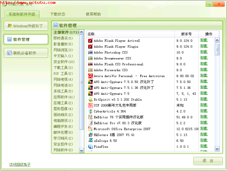Select category 压缩工具 (2)
Image resolution: width=227 pixels, height=171 pixels.
pos(63,103)
